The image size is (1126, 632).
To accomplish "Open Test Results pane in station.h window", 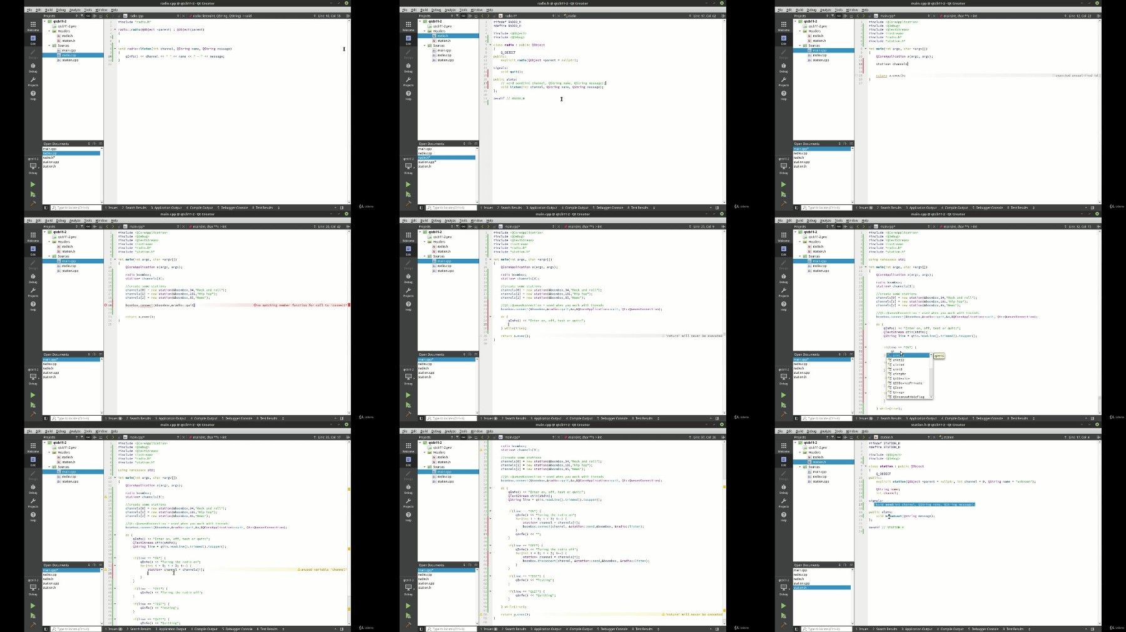I will [x=1015, y=629].
